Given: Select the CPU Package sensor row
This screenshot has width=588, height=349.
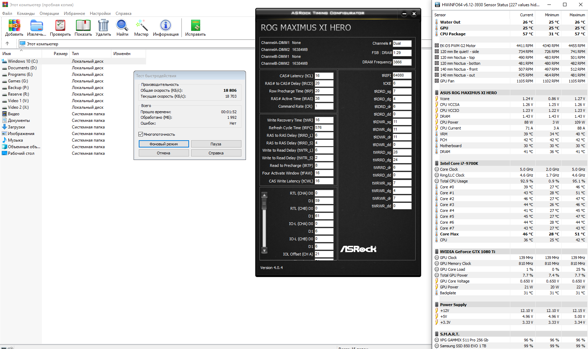Looking at the screenshot, I should click(x=510, y=34).
